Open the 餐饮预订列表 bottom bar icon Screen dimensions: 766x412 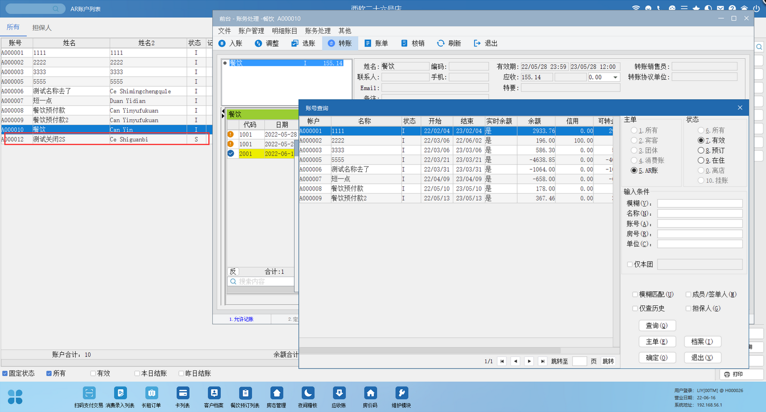(245, 393)
